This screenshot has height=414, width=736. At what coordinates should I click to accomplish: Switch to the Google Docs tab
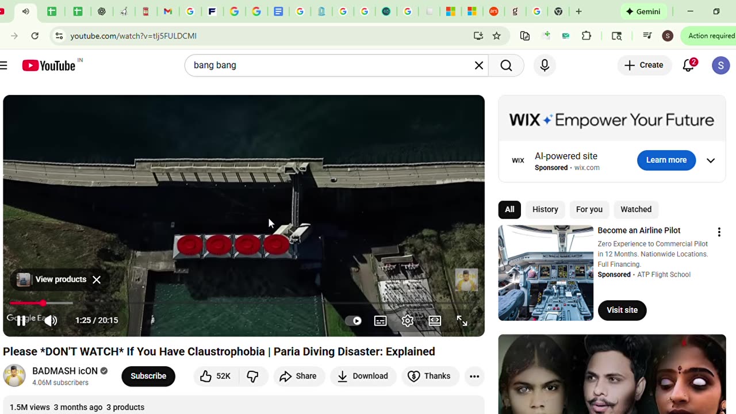(278, 11)
